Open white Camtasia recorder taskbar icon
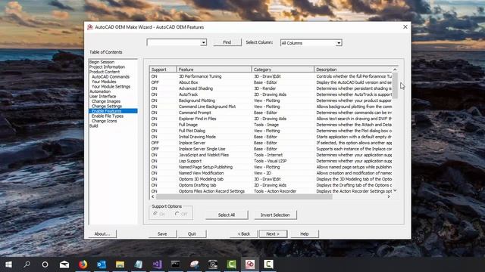485x272 pixels. pyautogui.click(x=268, y=264)
